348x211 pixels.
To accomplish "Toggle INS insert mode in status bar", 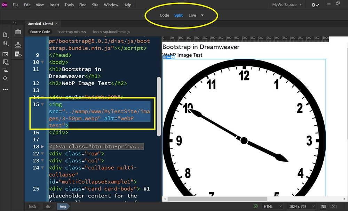I will (323, 206).
